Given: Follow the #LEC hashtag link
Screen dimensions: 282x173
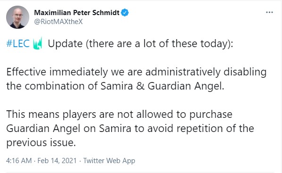Looking at the screenshot, I should click(18, 44).
